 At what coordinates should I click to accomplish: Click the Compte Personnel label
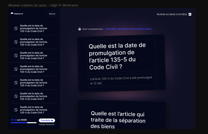[46, 124]
